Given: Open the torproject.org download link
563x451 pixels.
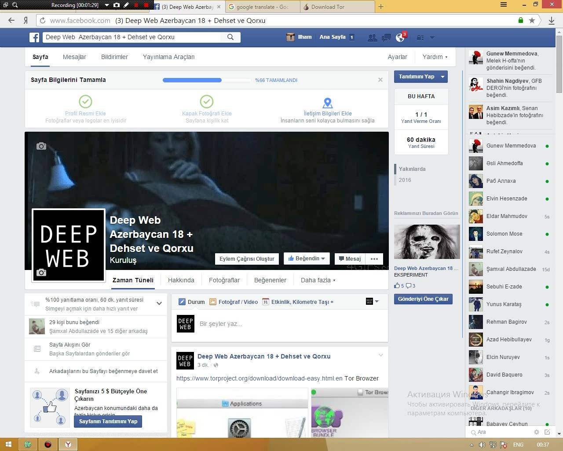Looking at the screenshot, I should click(260, 378).
